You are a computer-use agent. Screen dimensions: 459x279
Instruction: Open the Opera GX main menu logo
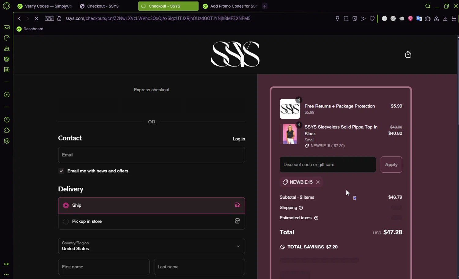tap(6, 6)
